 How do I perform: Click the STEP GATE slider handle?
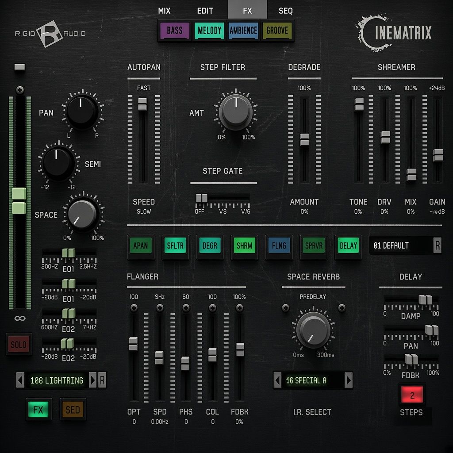202,198
